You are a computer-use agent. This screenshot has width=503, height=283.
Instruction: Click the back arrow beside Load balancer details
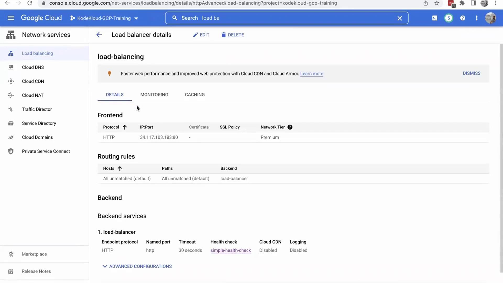point(99,35)
